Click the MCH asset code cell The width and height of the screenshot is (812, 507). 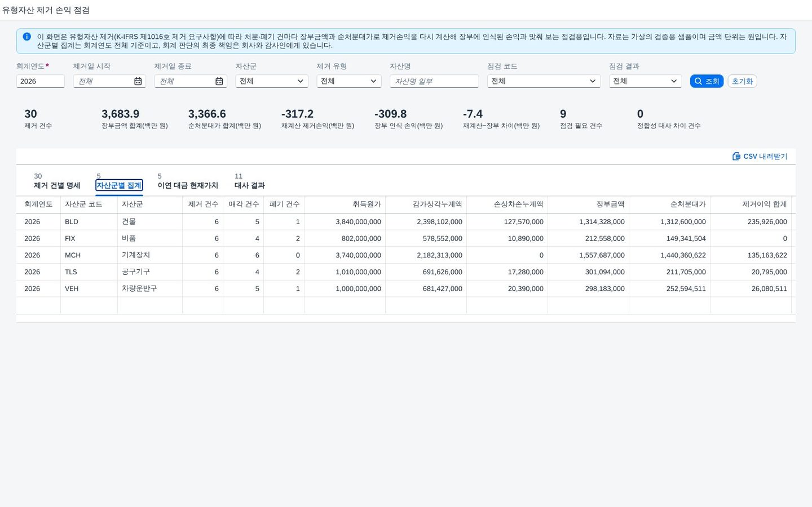point(89,255)
